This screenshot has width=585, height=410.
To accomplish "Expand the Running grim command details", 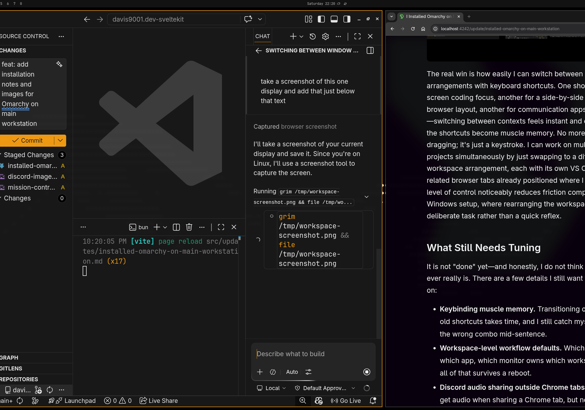I will (x=367, y=197).
